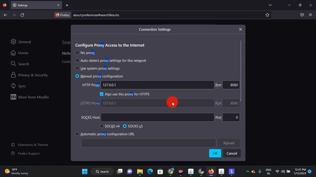Close the Connection Settings dialog
Viewport: 316px width, 177px height.
pyautogui.click(x=240, y=29)
